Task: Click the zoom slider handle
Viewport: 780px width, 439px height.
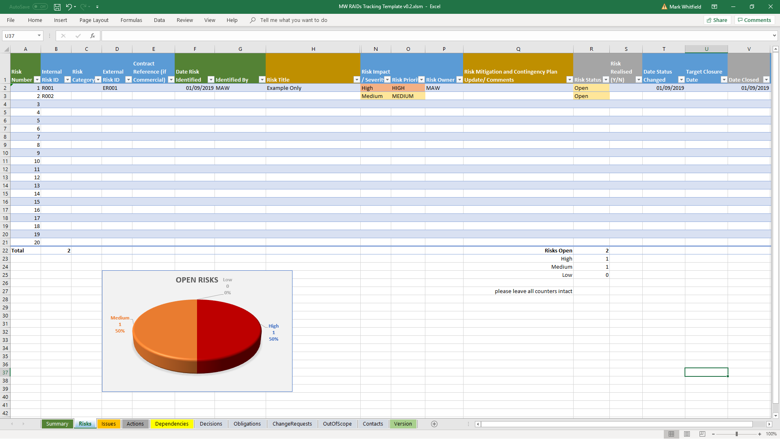Action: [737, 434]
